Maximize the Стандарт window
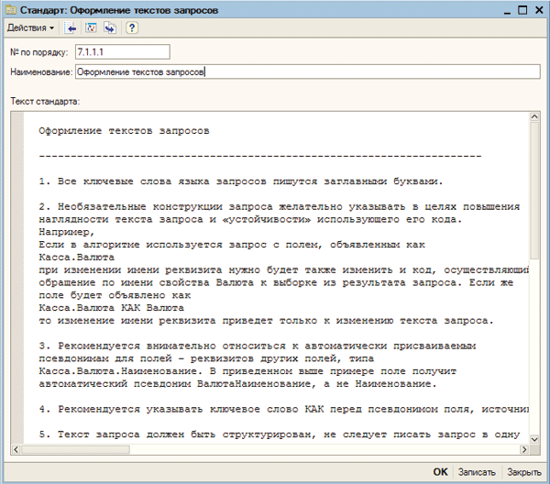The height and width of the screenshot is (484, 550). coord(522,10)
